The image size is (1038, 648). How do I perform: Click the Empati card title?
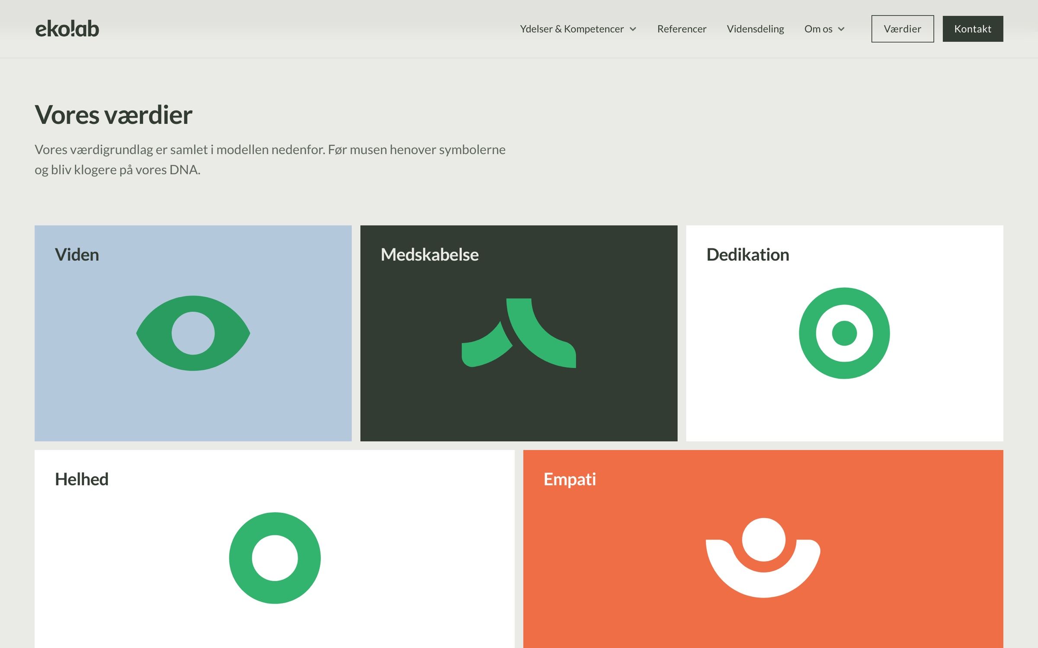point(570,479)
